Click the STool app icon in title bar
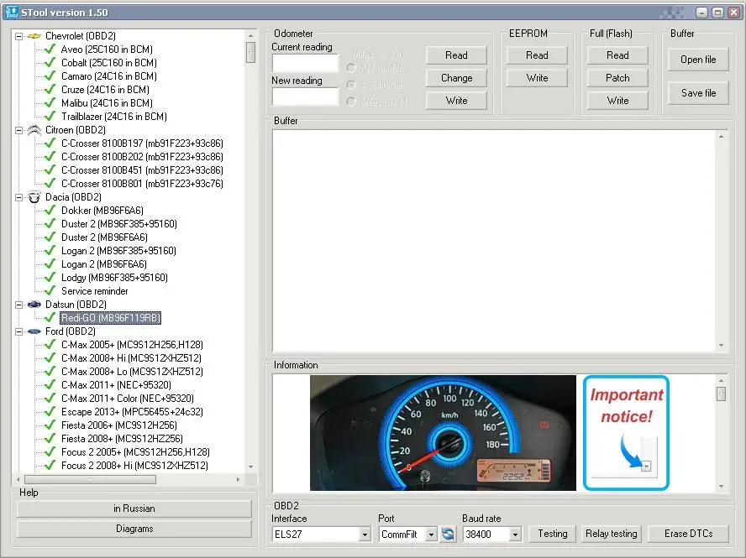Screen dimensions: 746x558 click(12, 12)
